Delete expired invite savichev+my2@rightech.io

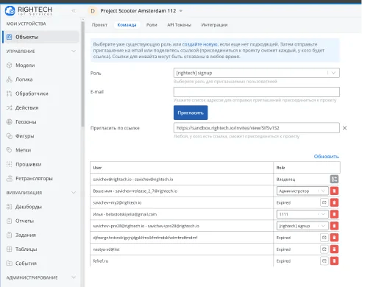click(x=334, y=202)
